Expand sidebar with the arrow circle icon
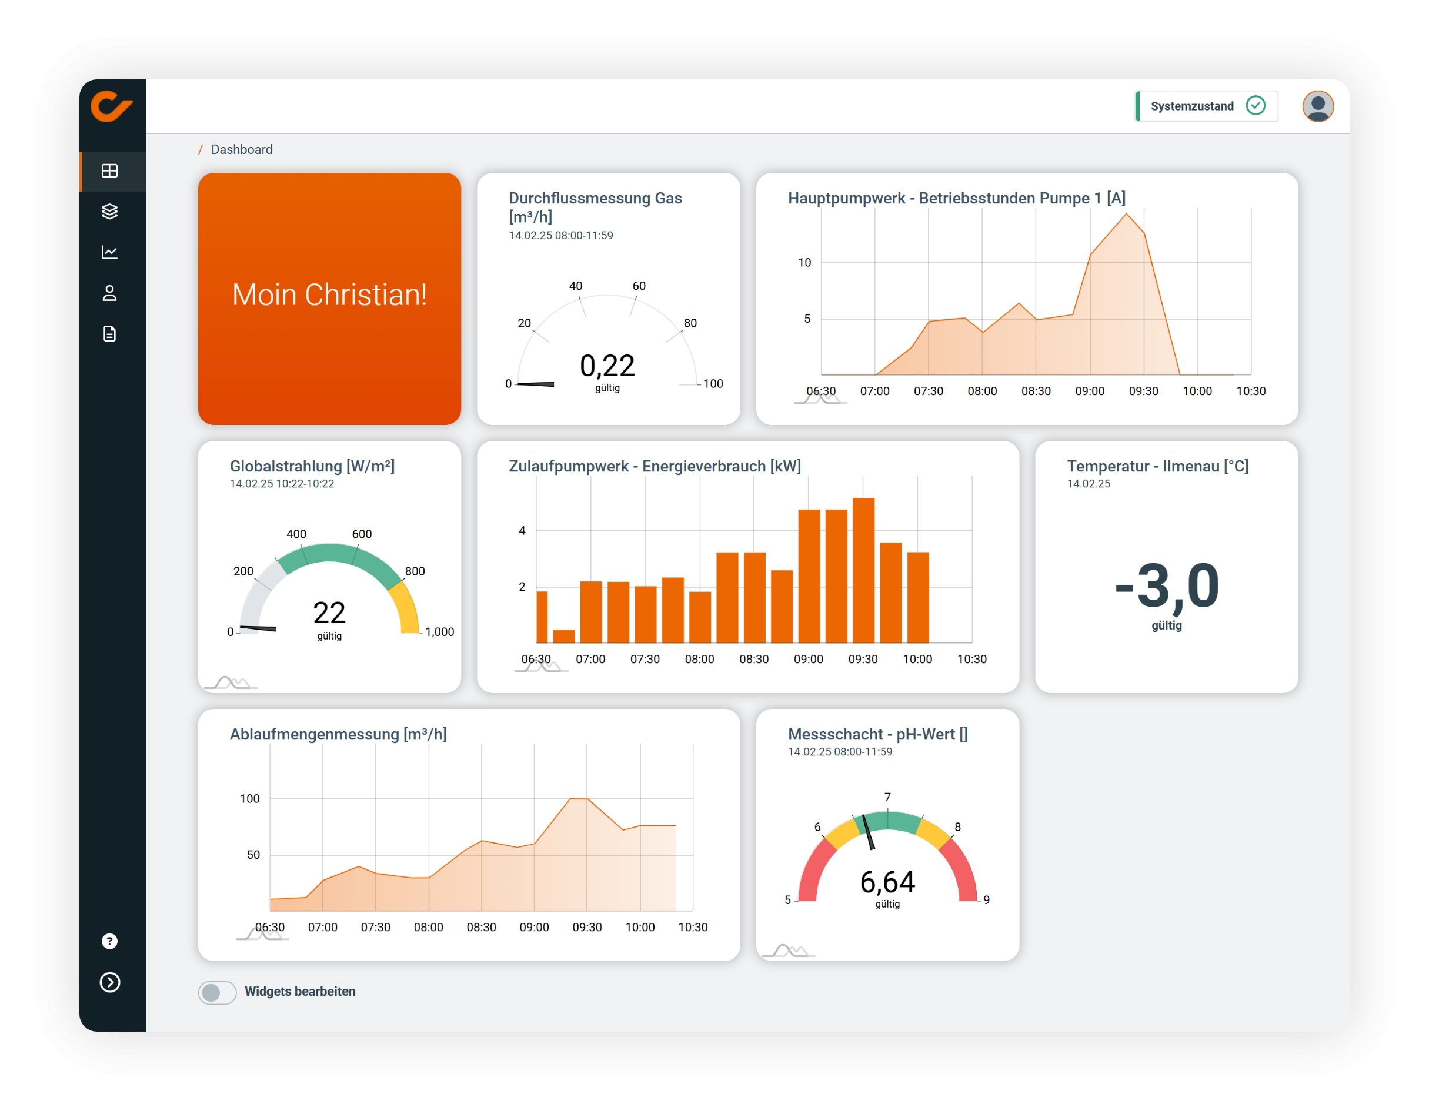The width and height of the screenshot is (1429, 1111). click(x=109, y=982)
